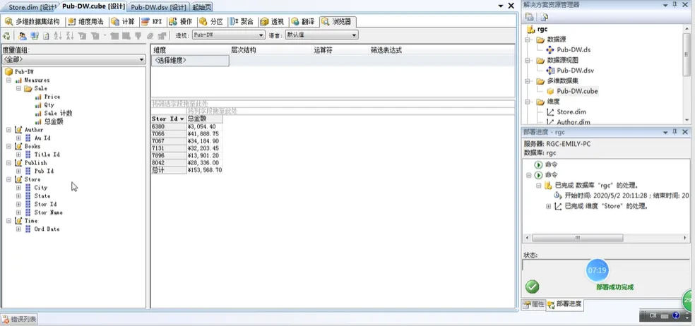Viewport: 695px width, 326px height.
Task: Click the pin icon of deployment progress panel
Action: [x=675, y=132]
